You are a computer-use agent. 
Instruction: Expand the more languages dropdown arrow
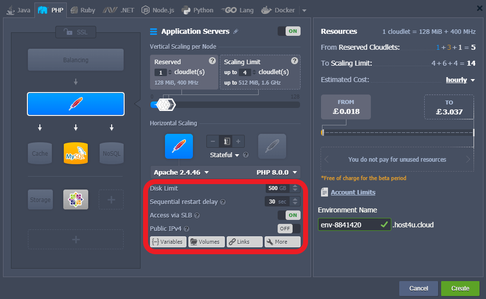pyautogui.click(x=304, y=10)
